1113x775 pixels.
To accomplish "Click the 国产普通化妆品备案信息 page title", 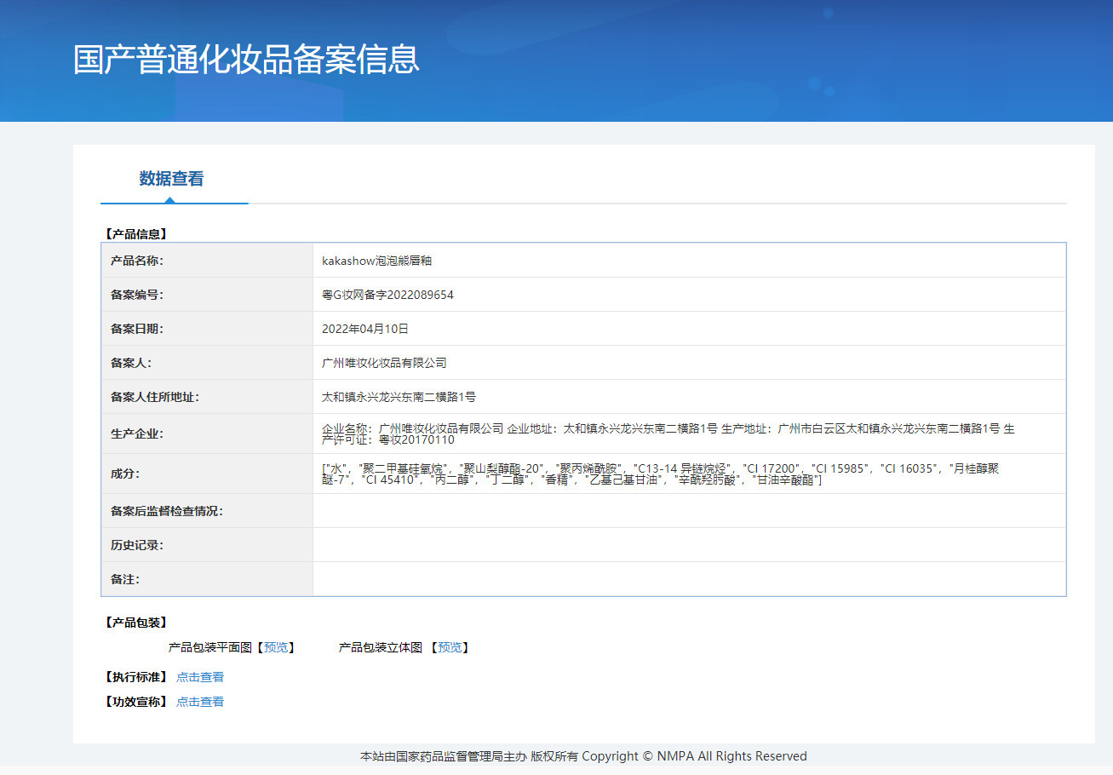I will [246, 60].
